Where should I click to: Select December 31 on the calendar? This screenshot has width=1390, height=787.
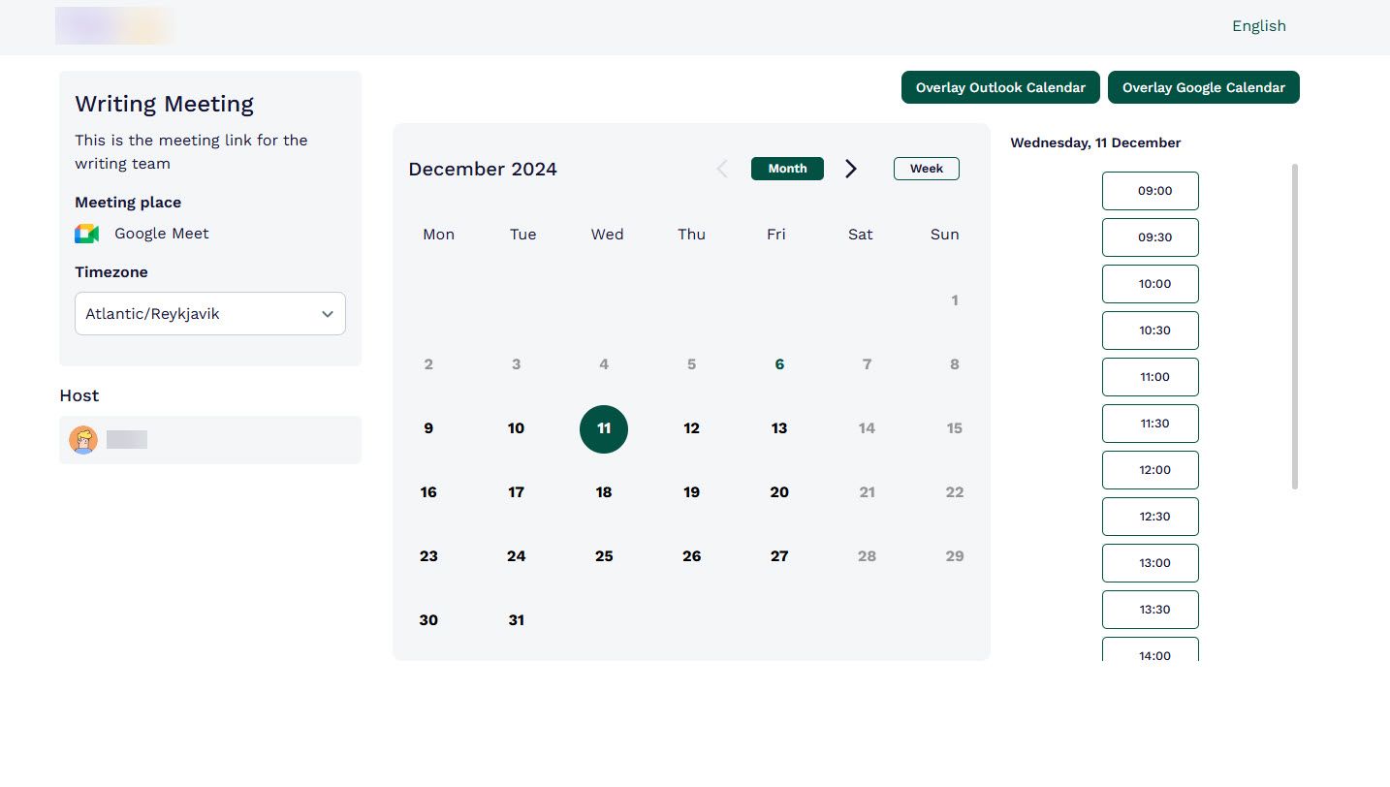pos(516,619)
